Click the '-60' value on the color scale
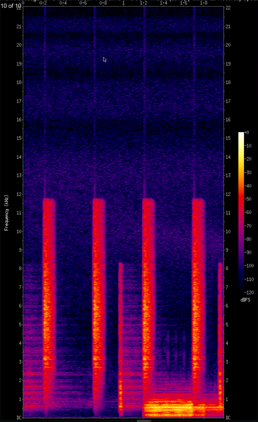 click(247, 212)
